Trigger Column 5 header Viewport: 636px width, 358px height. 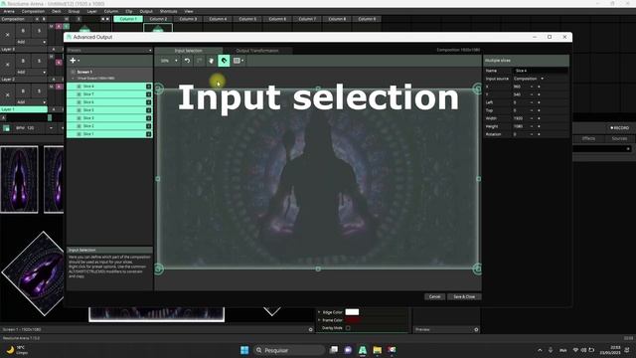(247, 19)
